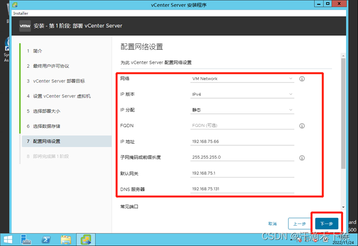This screenshot has width=358, height=246.
Task: Click the info icon next to 网络 field
Action: coord(302,79)
